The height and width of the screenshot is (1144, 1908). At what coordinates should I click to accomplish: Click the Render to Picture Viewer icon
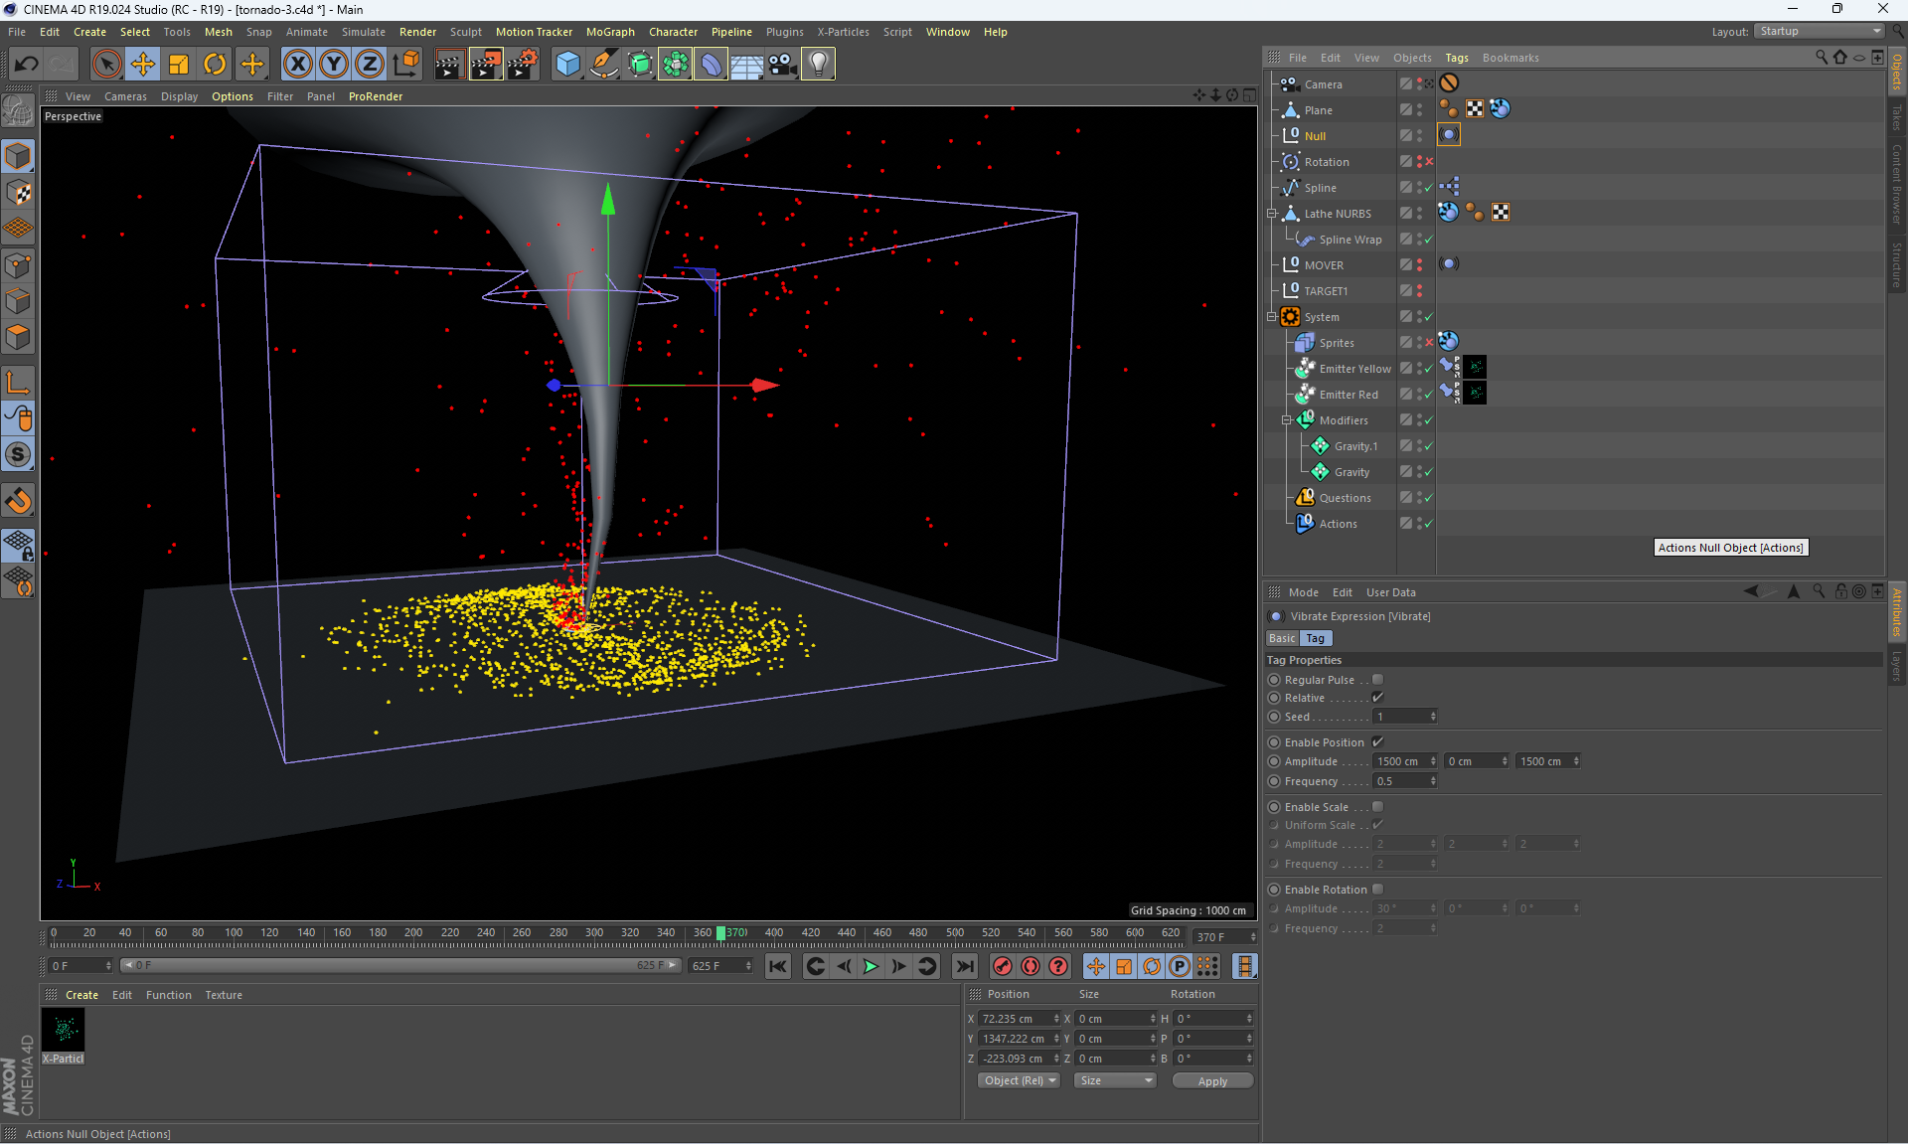pos(485,65)
